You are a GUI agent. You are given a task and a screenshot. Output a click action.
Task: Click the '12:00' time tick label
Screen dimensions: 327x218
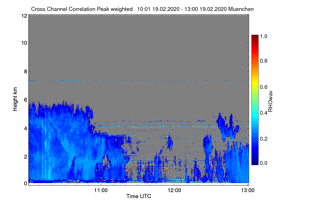174,190
